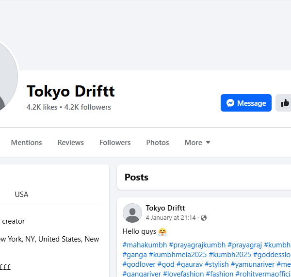291x277 pixels.
Task: Open the #ganga hashtag
Action: click(x=134, y=255)
